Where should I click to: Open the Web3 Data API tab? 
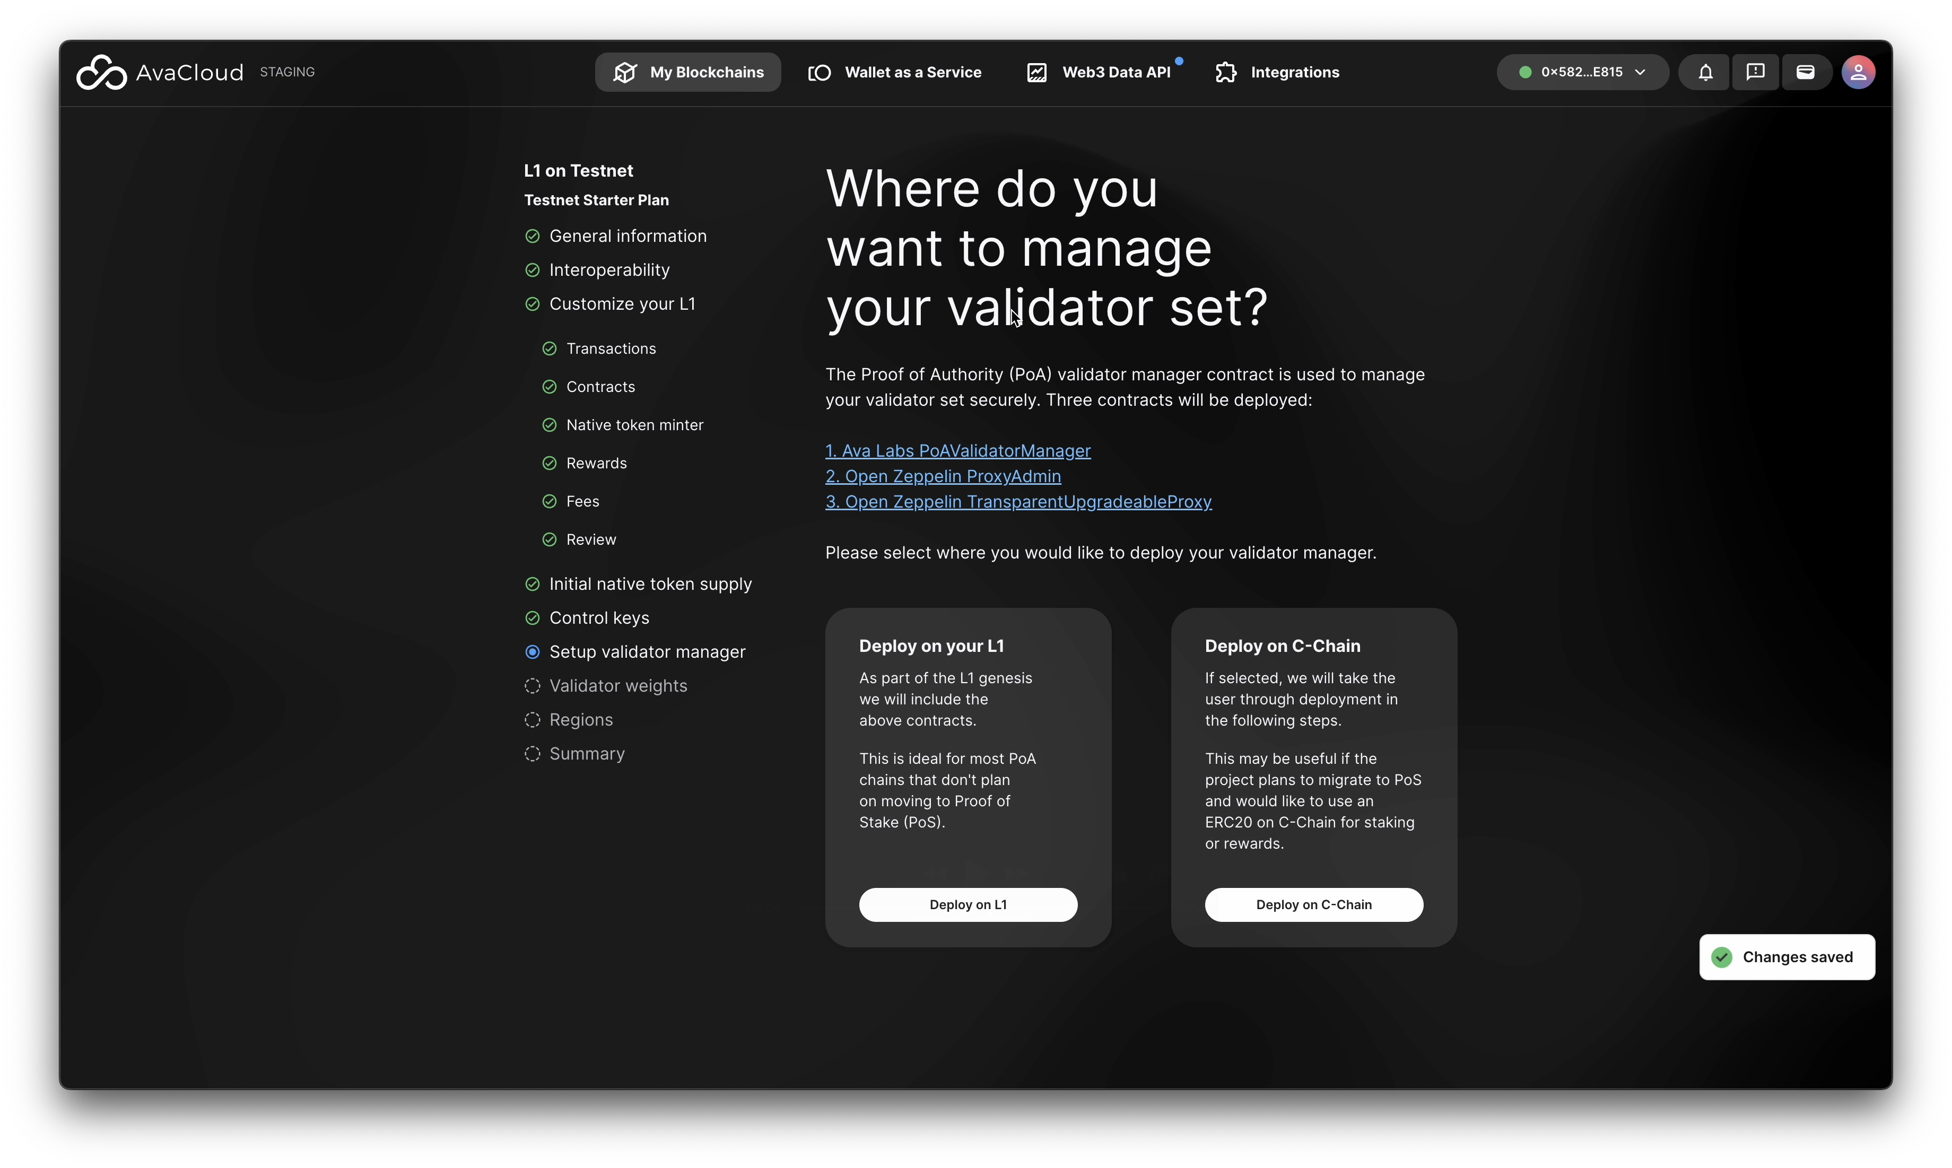1116,73
